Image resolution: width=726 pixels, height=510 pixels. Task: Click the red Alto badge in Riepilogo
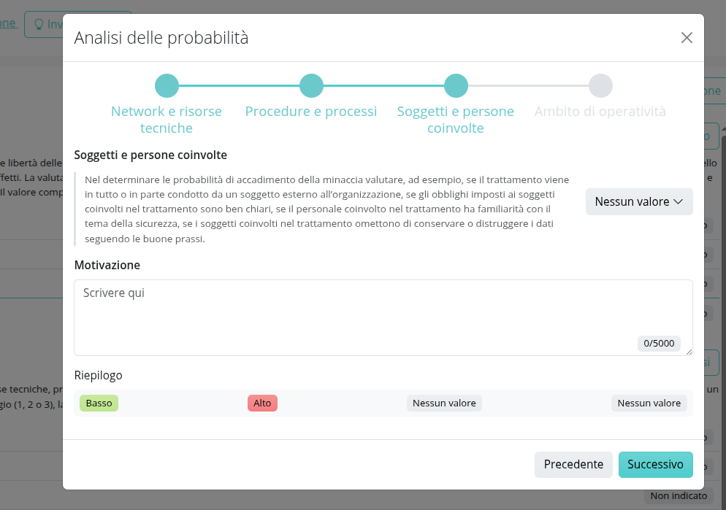(262, 403)
